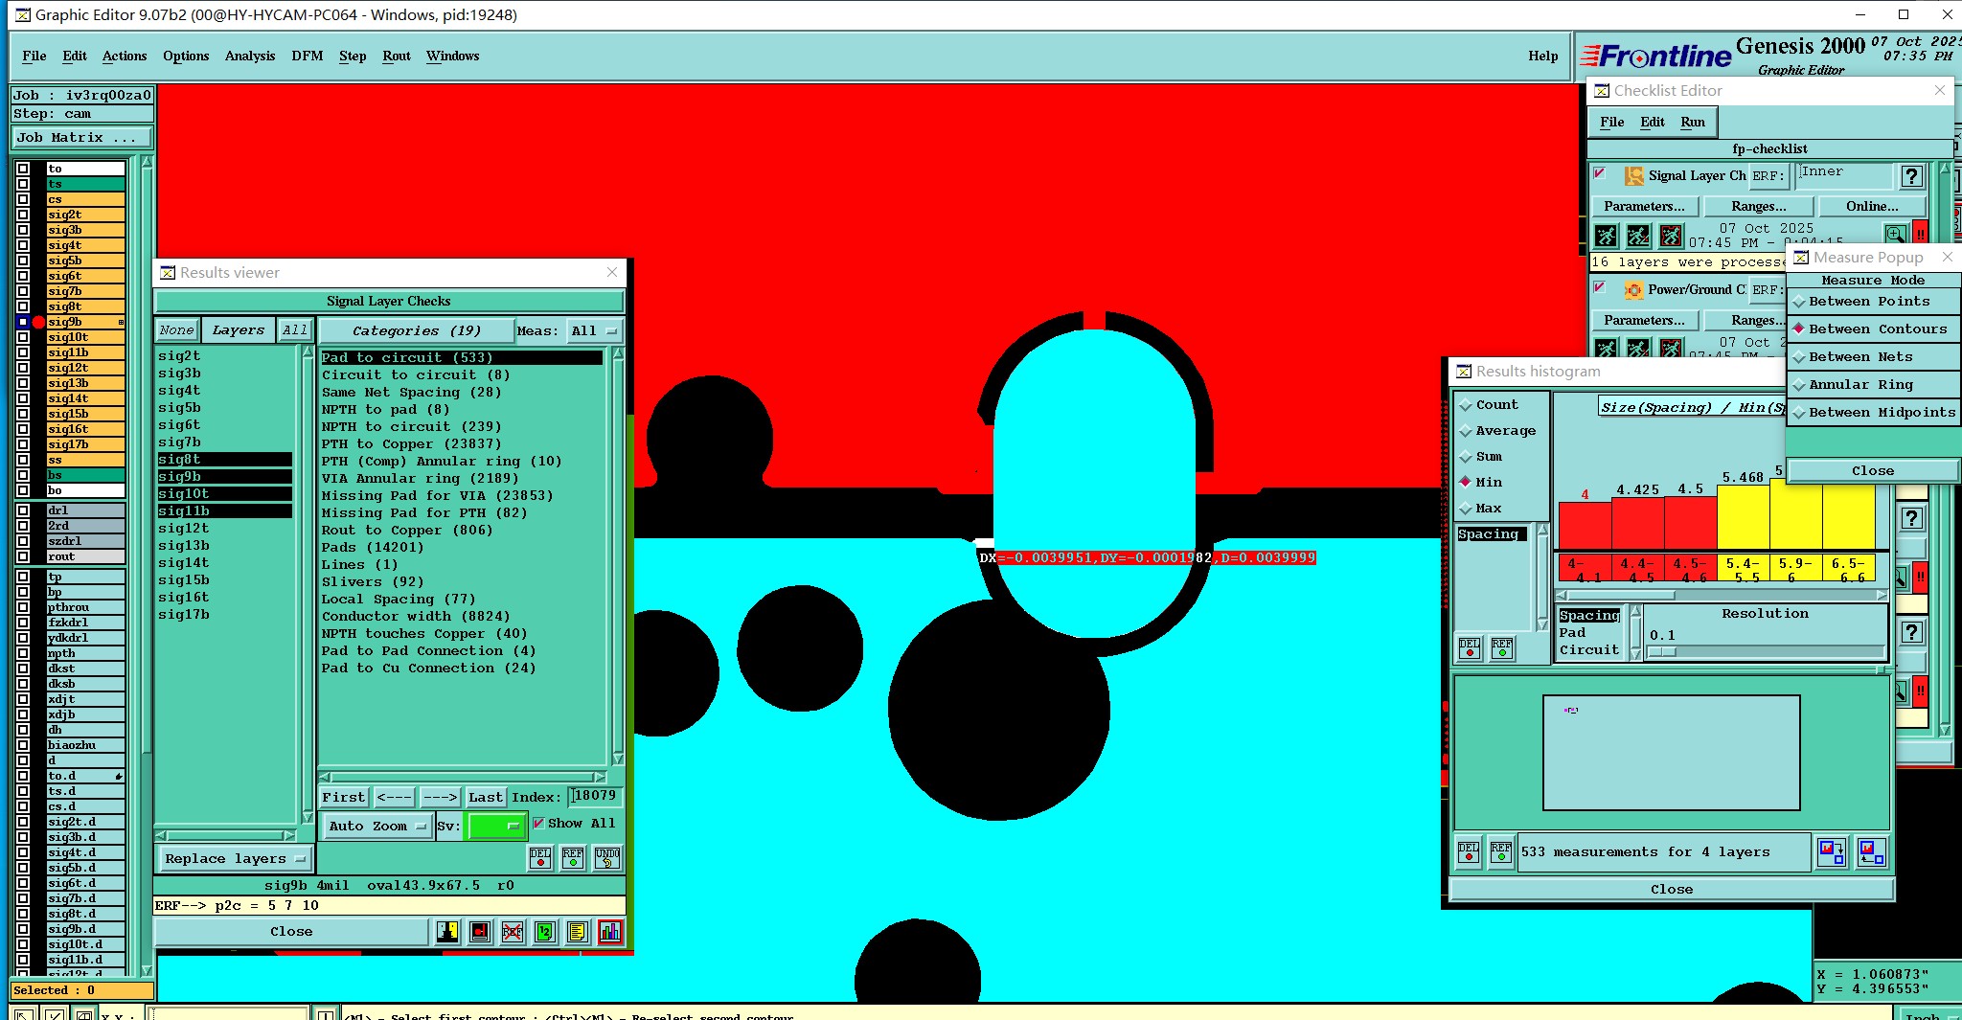
Task: Open the Analysis menu
Action: (x=250, y=57)
